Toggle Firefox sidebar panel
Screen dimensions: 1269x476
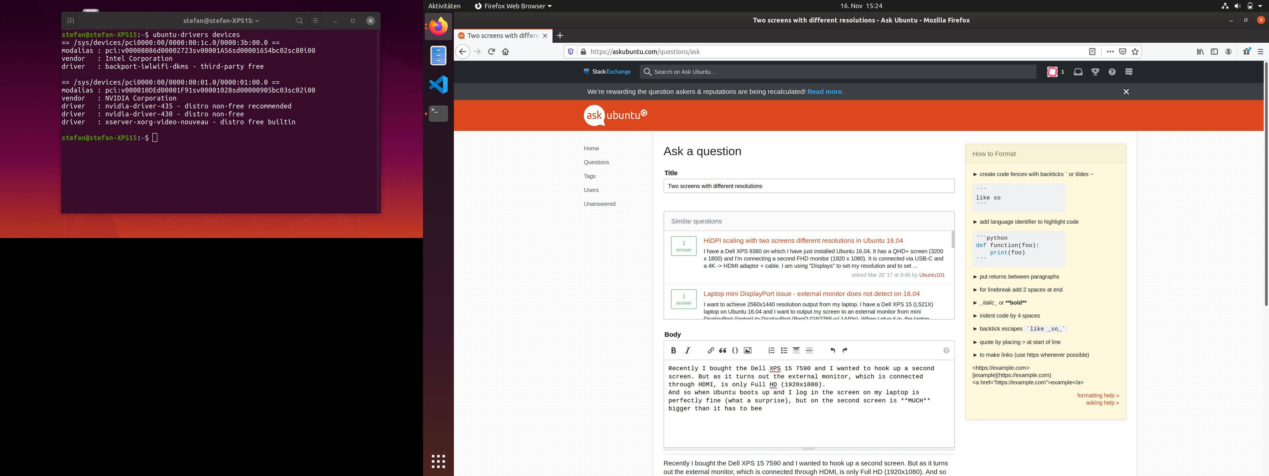(1214, 52)
